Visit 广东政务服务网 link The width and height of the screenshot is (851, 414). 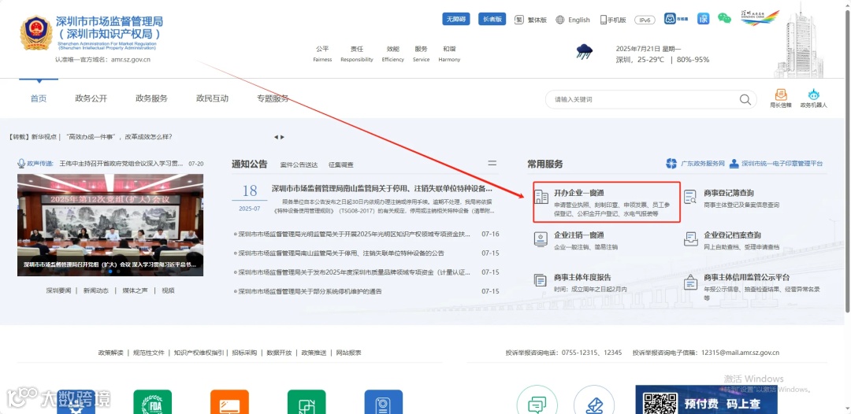696,164
